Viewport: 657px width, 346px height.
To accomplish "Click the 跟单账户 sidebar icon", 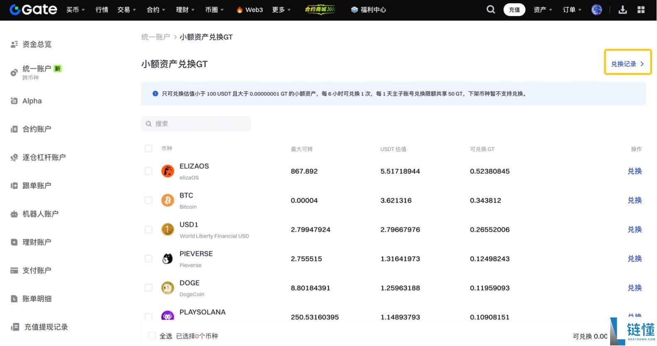I will (14, 185).
